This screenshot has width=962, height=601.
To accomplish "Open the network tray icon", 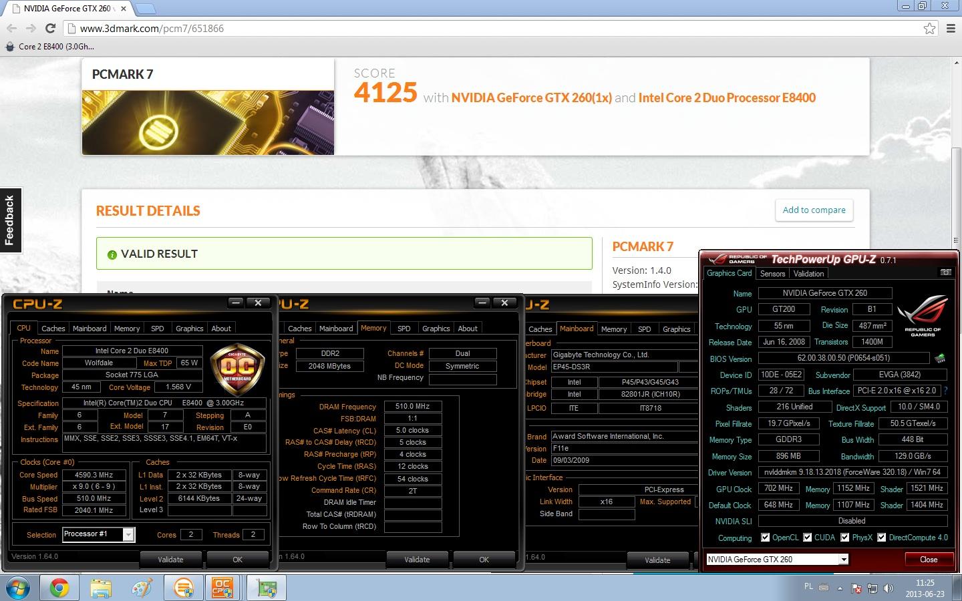I will (x=872, y=588).
